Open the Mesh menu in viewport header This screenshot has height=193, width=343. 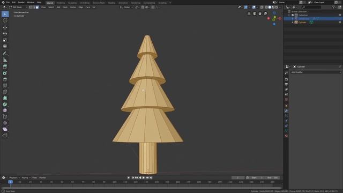coord(65,7)
